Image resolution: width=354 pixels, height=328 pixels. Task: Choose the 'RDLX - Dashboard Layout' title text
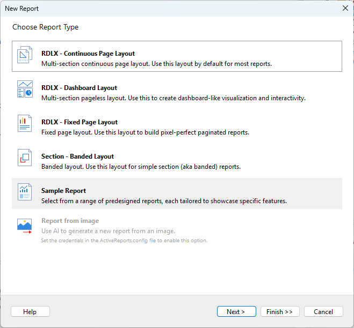coord(79,88)
